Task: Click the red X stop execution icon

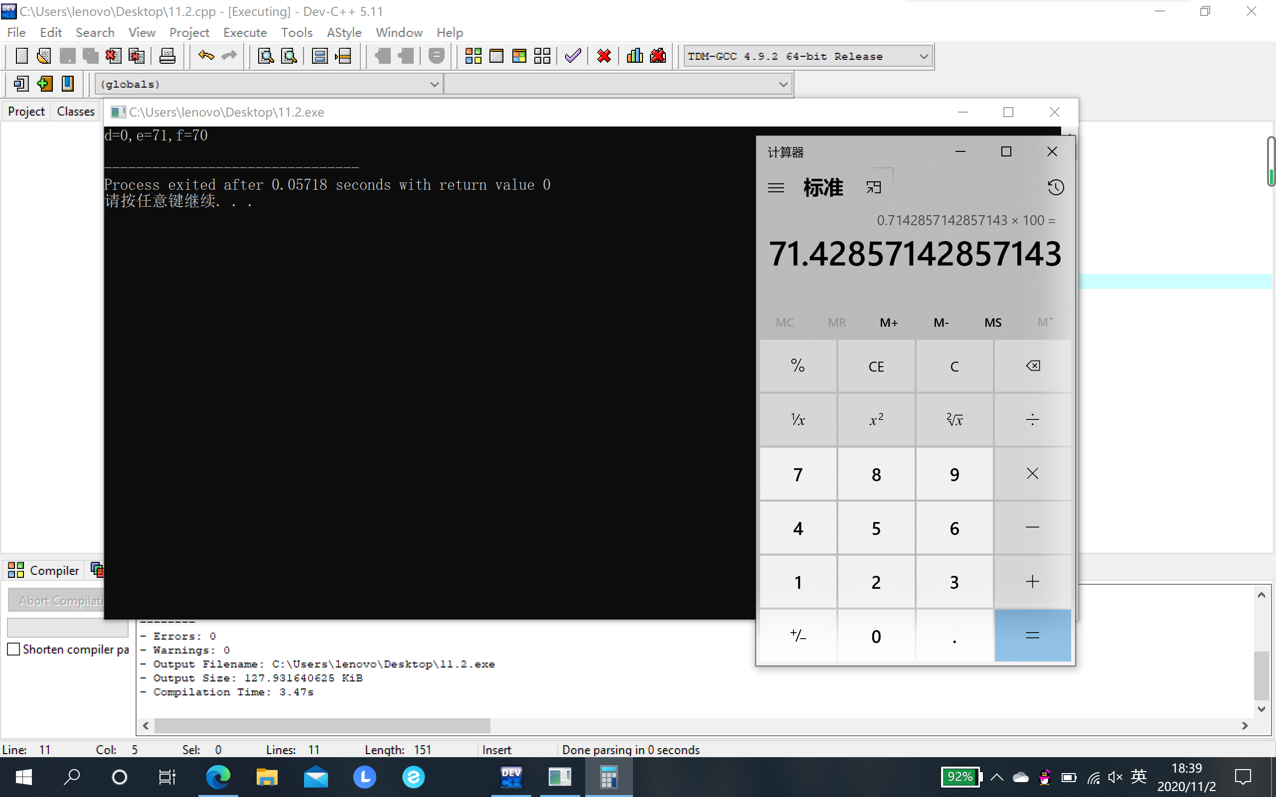Action: (x=604, y=56)
